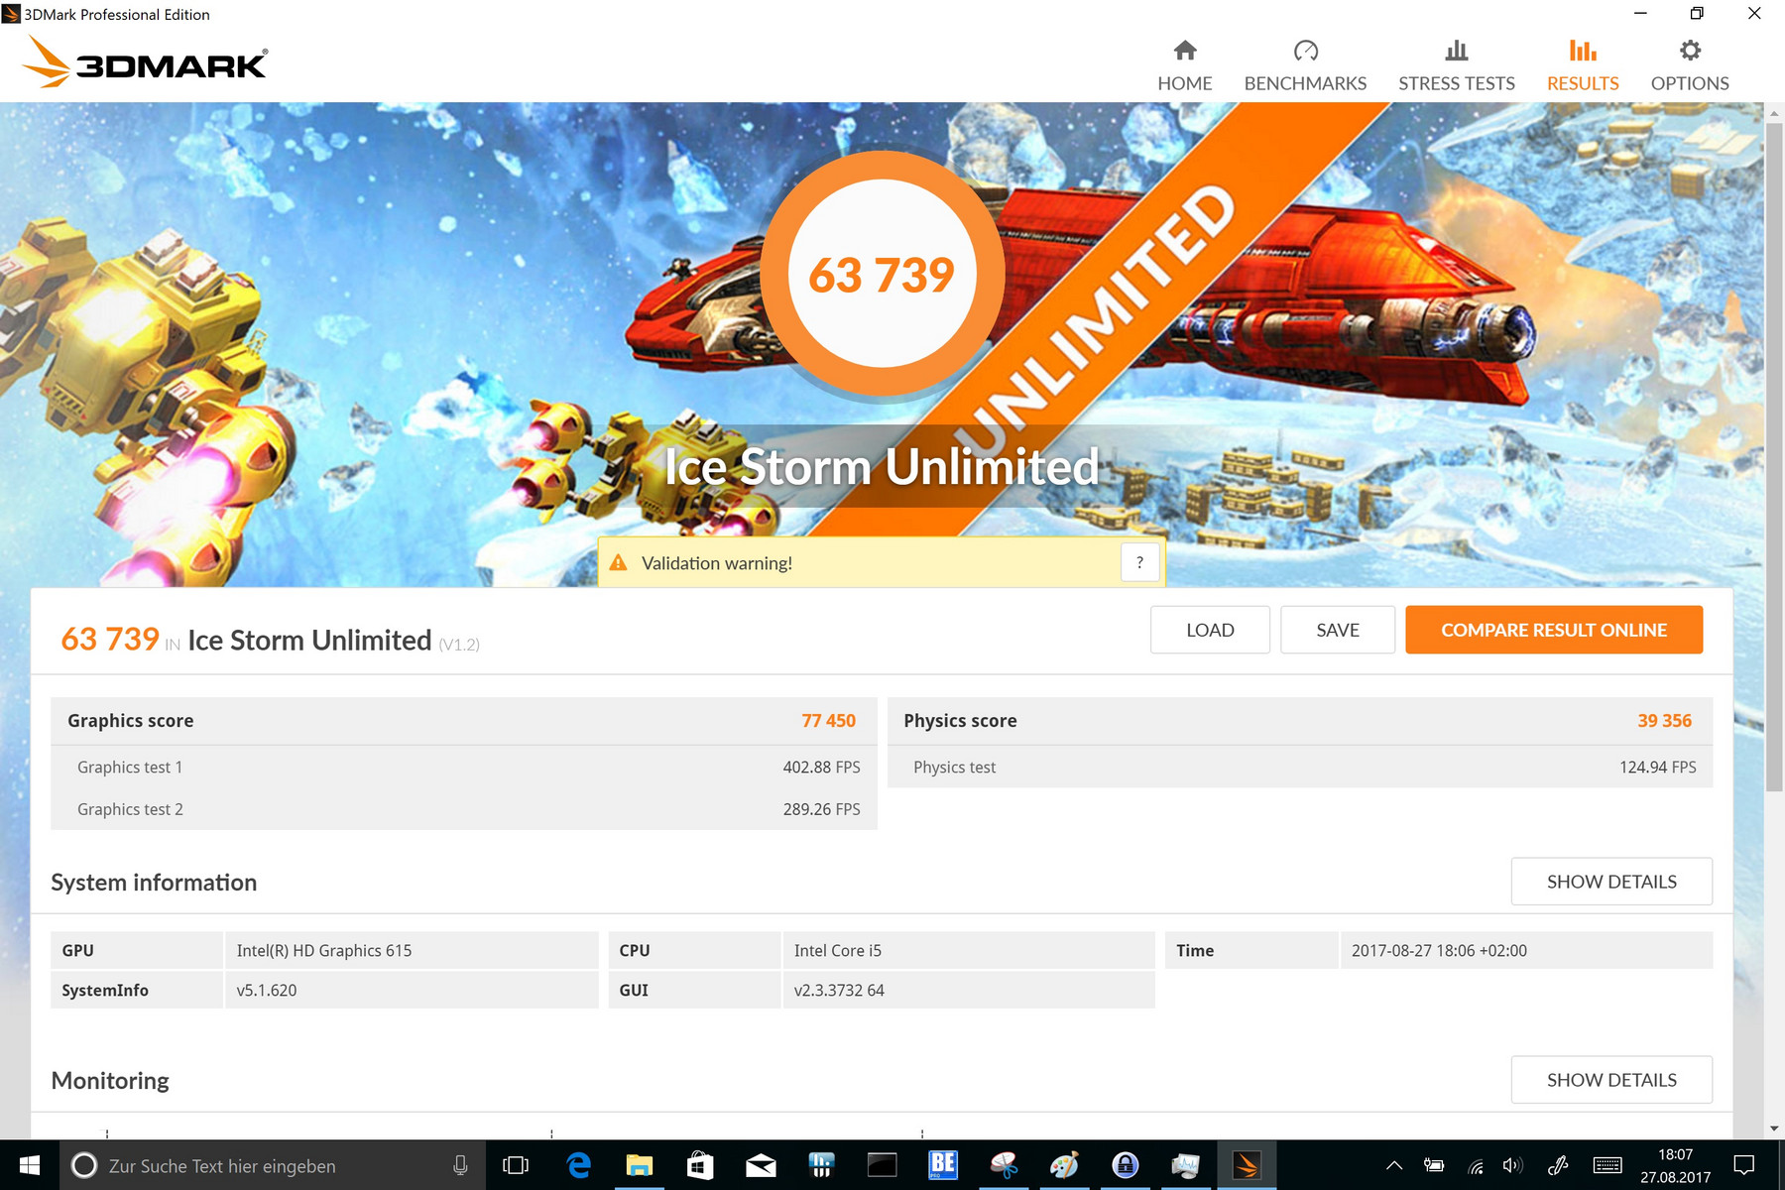The image size is (1785, 1190).
Task: Click the scrollbar down arrow
Action: click(x=1774, y=1129)
